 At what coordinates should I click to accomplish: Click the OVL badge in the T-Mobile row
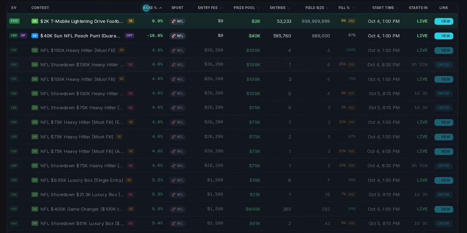tap(352, 21)
